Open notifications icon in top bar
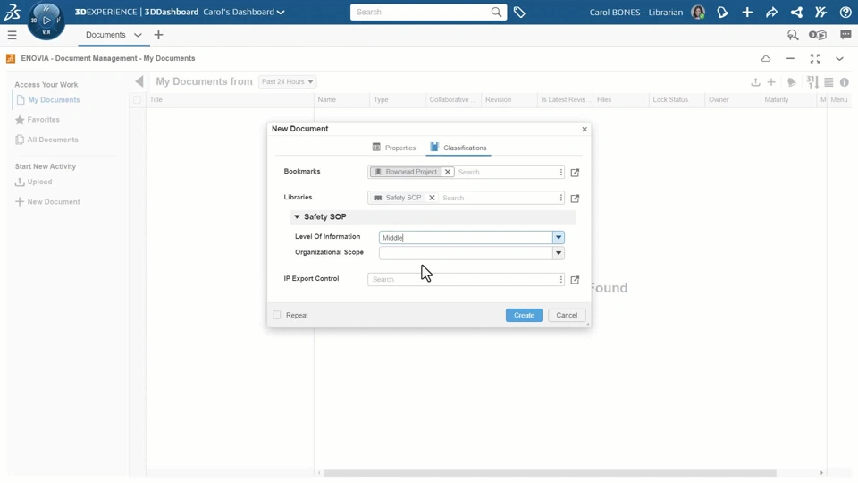Viewport: 858px width, 483px height. click(x=722, y=12)
